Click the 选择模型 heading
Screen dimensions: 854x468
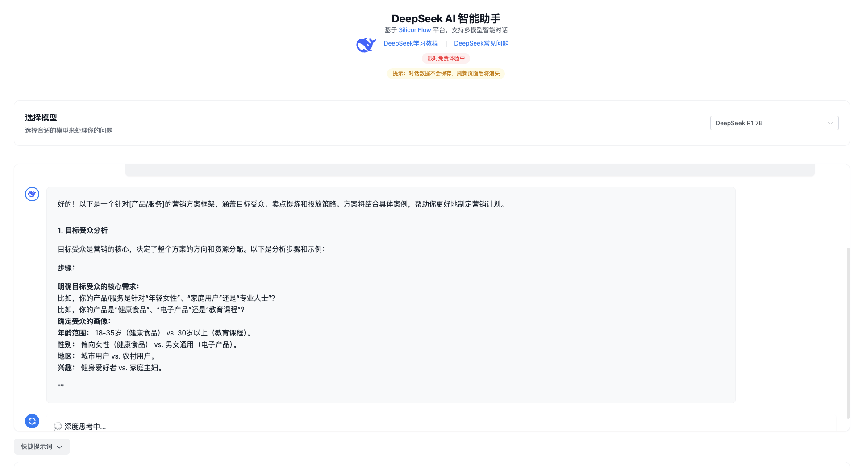pyautogui.click(x=41, y=118)
